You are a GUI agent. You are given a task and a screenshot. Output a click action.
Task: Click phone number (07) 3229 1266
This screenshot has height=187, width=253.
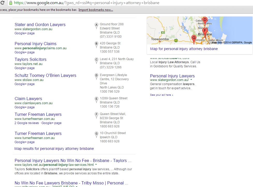111,67
